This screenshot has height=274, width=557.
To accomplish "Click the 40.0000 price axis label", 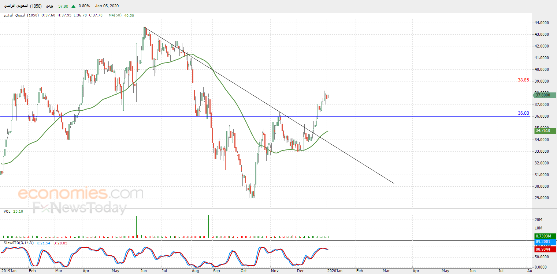I will pyautogui.click(x=542, y=69).
